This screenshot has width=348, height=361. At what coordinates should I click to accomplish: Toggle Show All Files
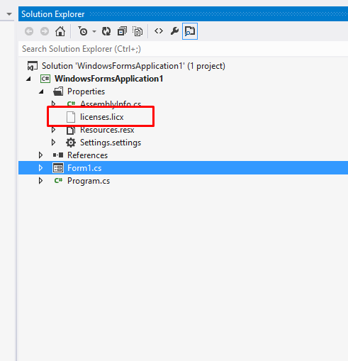point(137,31)
